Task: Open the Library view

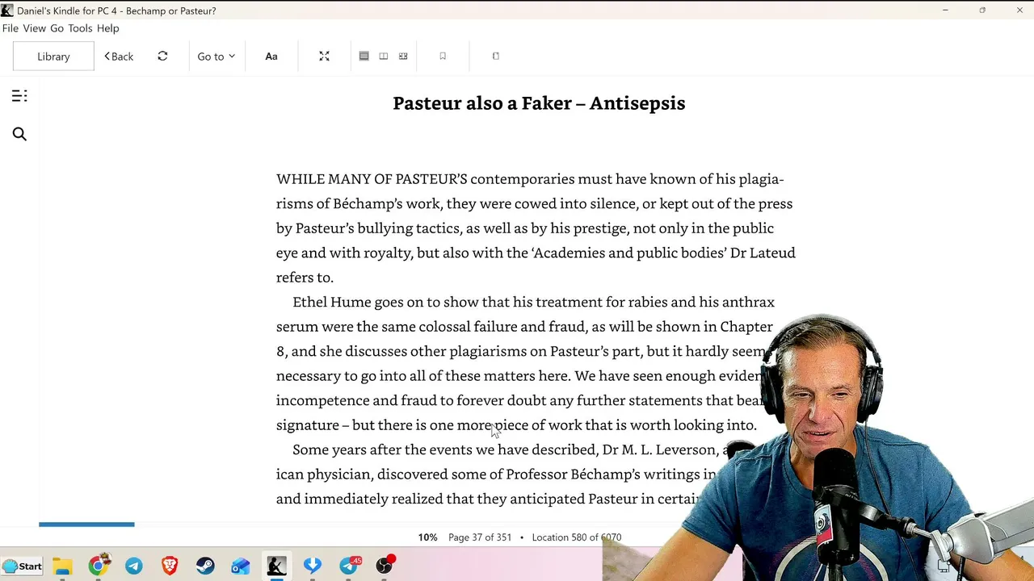Action: (x=53, y=56)
